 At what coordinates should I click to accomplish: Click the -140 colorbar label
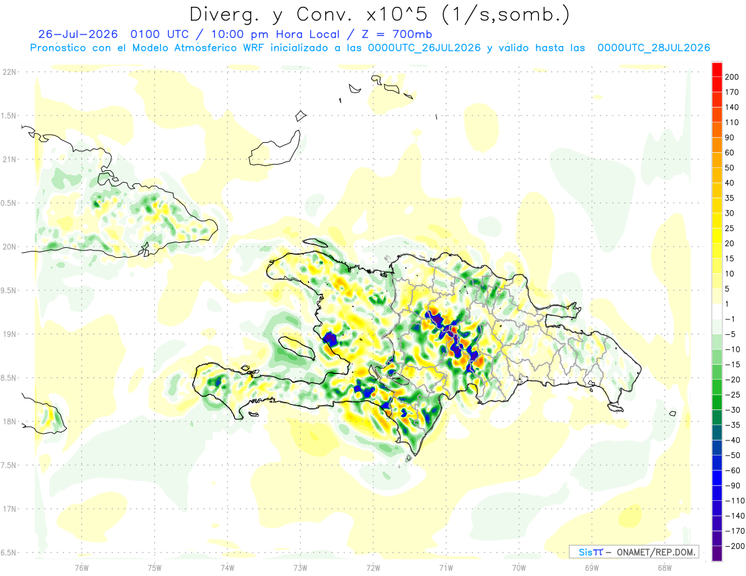click(x=734, y=515)
